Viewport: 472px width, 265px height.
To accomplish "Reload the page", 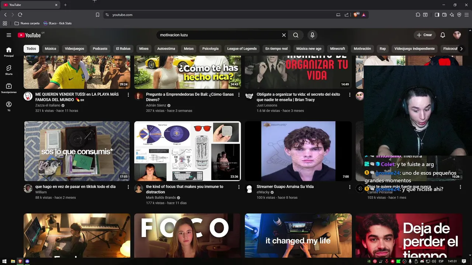I will coord(20,15).
